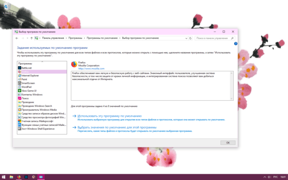Open the http://www.mozilla.com link
This screenshot has width=288, height=180.
pyautogui.click(x=91, y=69)
